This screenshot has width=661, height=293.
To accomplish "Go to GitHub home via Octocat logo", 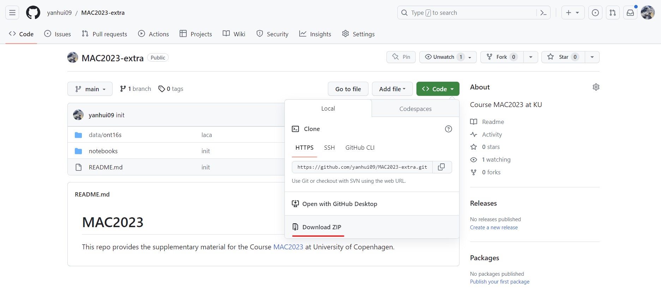I will pos(33,13).
